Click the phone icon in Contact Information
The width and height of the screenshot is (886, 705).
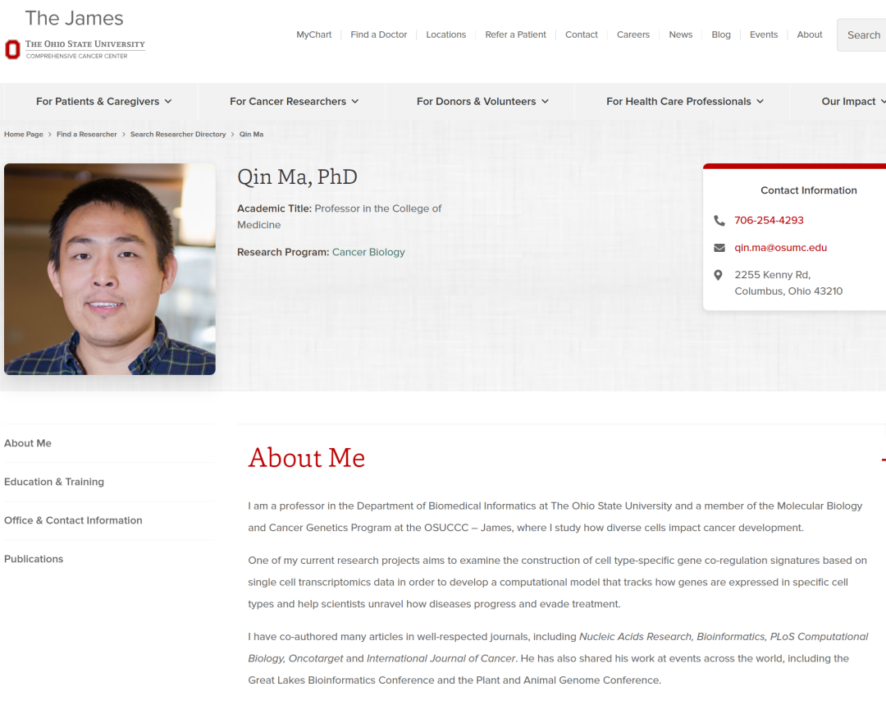click(x=719, y=221)
